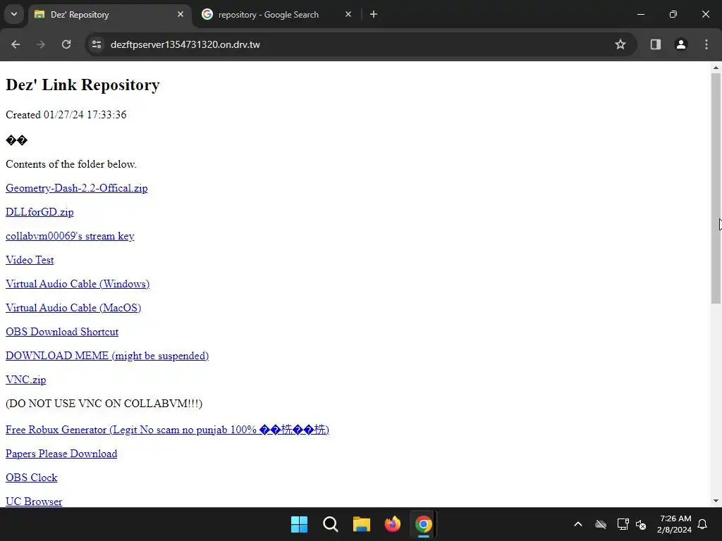The image size is (722, 541).
Task: Launch Firefox from taskbar
Action: point(392,524)
